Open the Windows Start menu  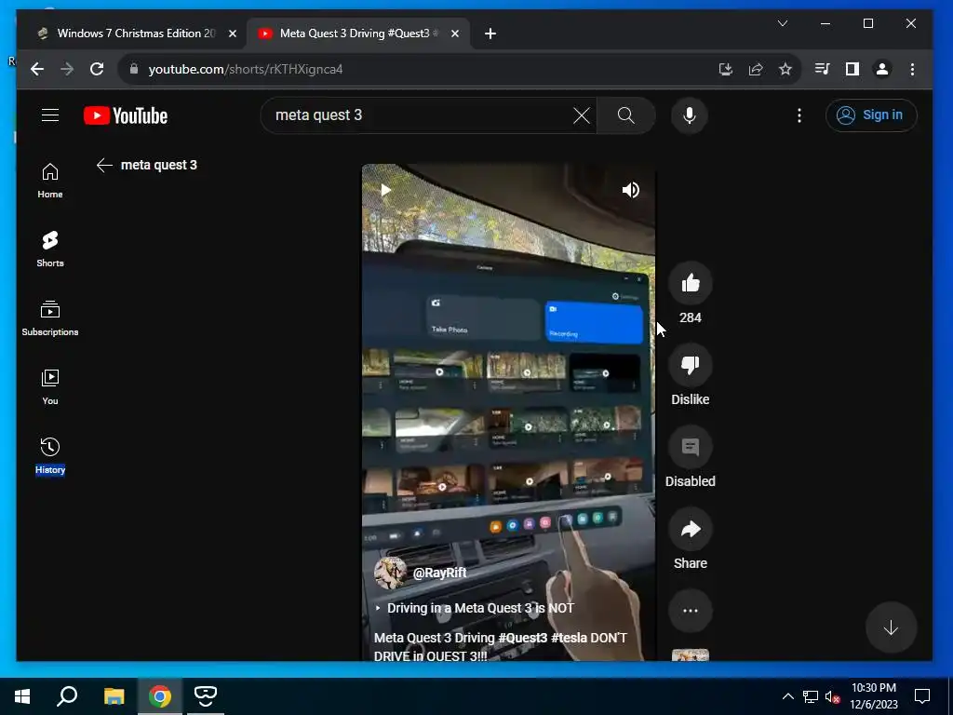coord(22,696)
